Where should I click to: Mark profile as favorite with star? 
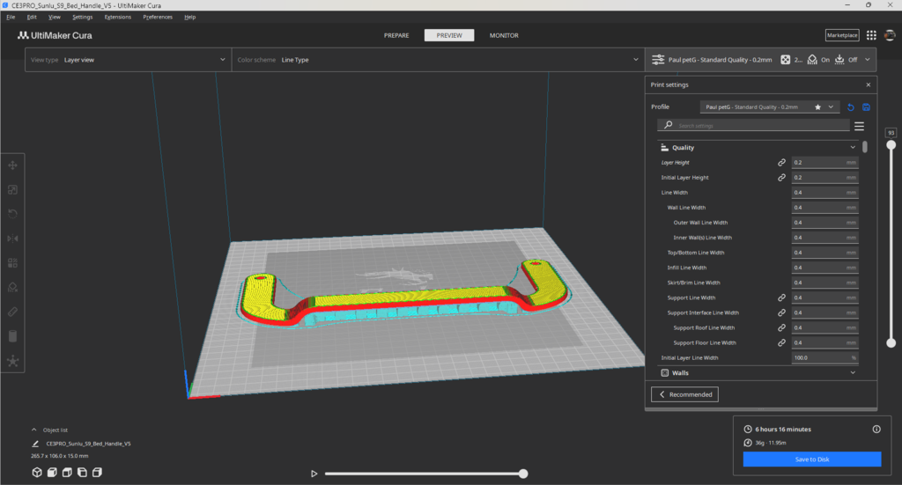[x=817, y=107]
